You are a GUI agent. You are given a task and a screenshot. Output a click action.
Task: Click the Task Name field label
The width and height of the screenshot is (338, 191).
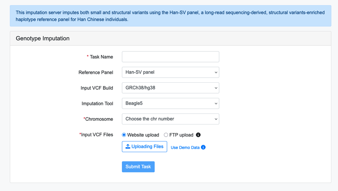[101, 57]
